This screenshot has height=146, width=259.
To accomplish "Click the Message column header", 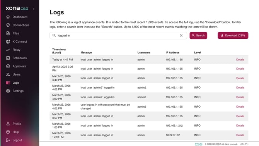I will (x=86, y=52).
